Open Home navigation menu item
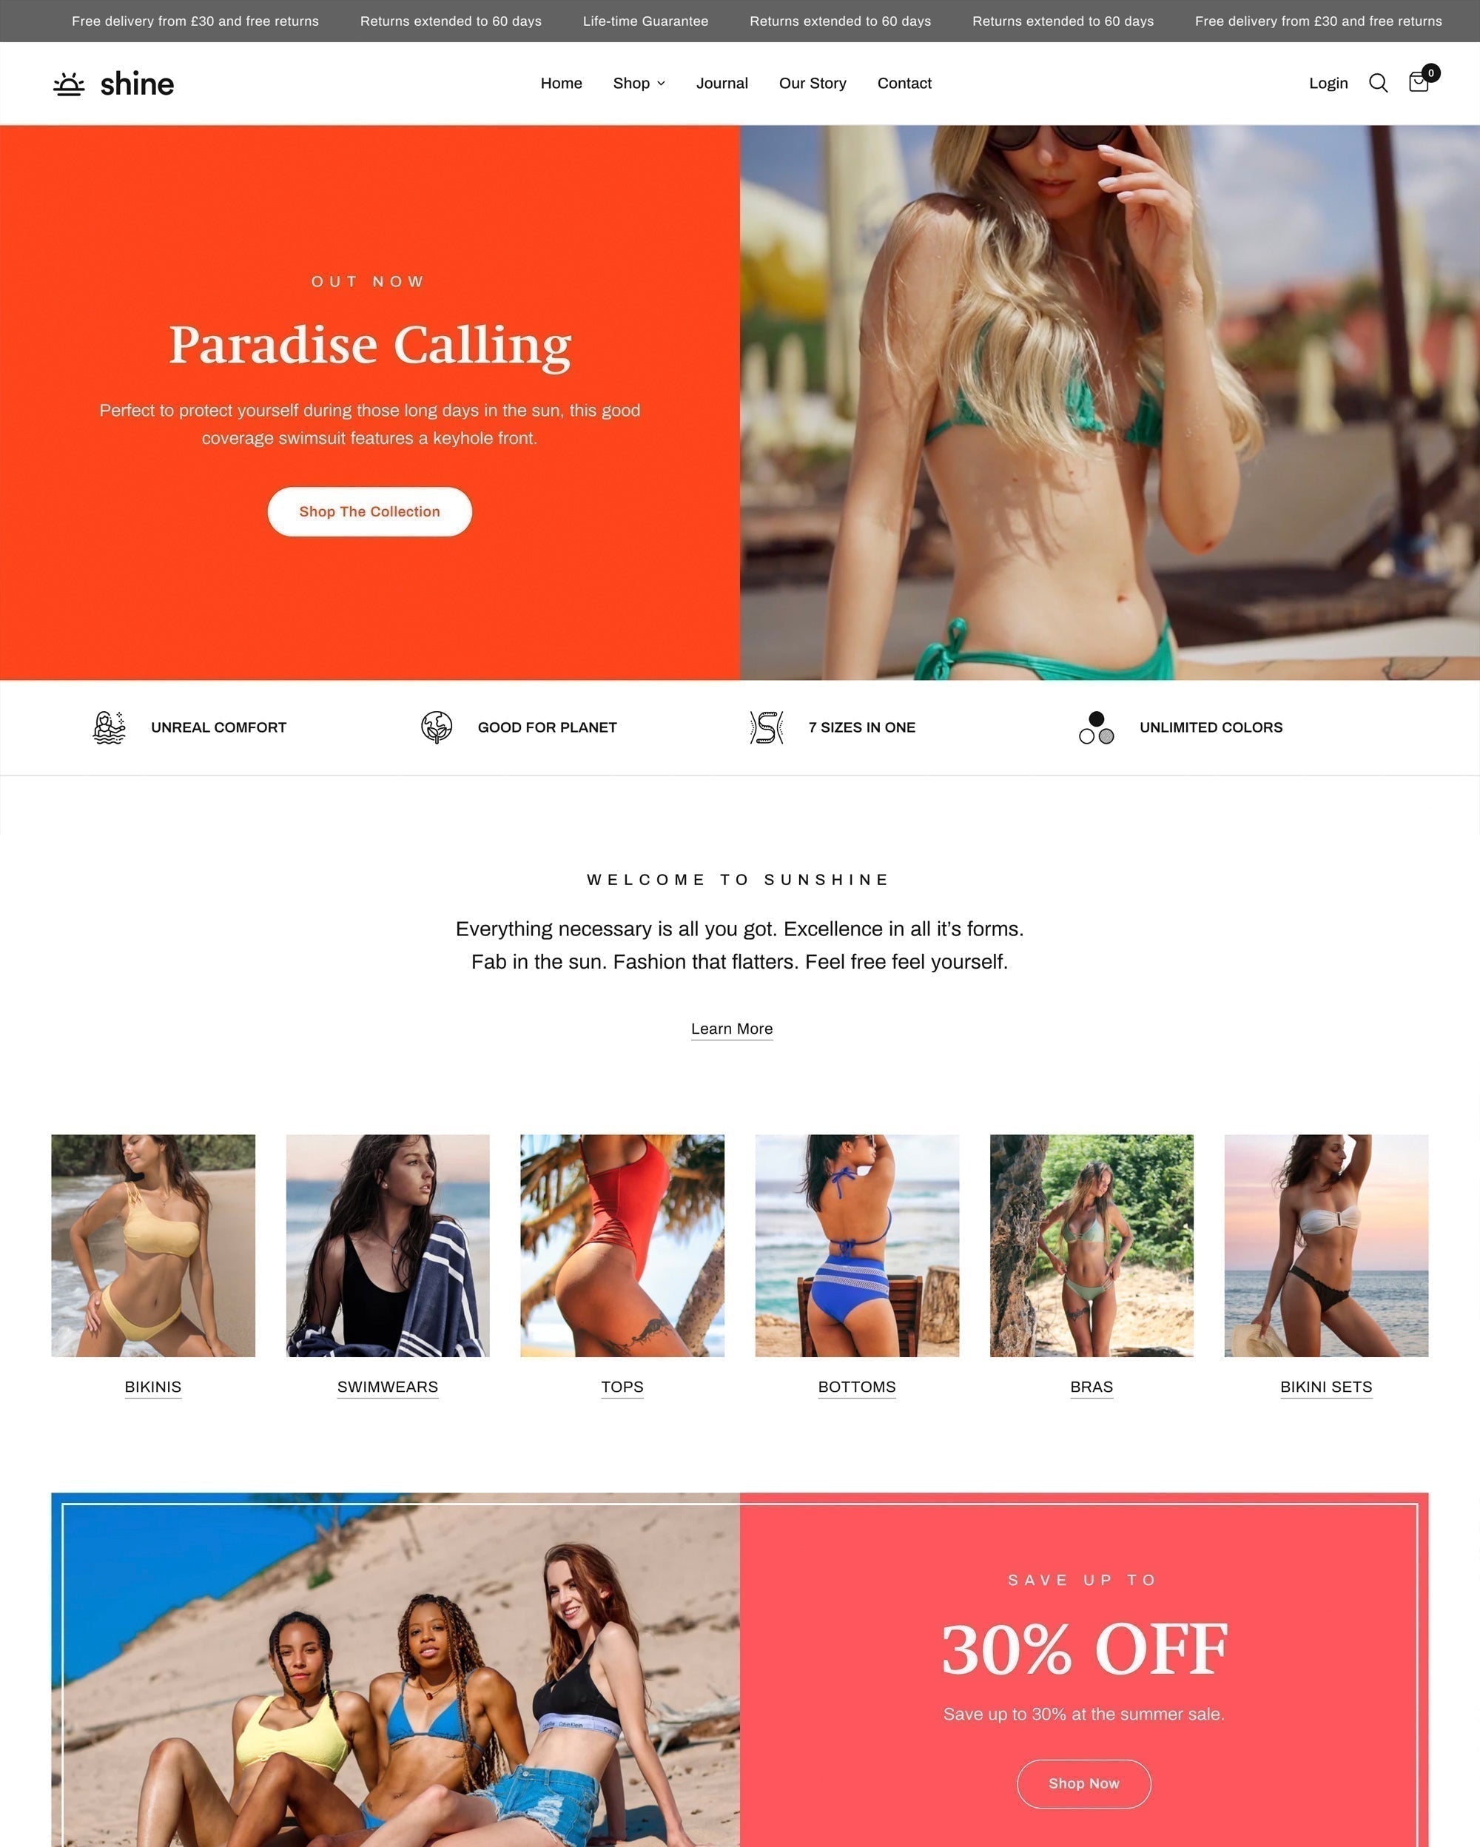This screenshot has height=1847, width=1480. 560,83
